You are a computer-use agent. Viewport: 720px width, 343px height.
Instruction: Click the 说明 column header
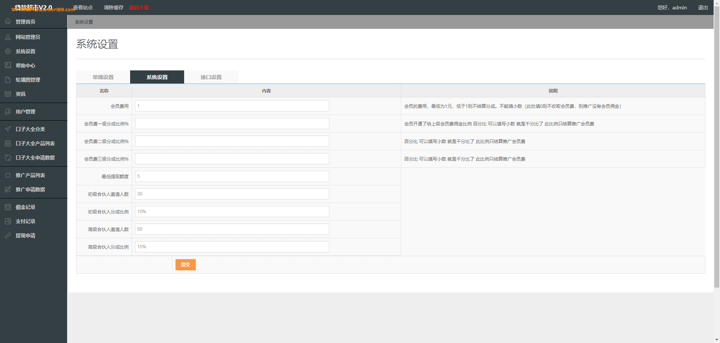click(553, 91)
